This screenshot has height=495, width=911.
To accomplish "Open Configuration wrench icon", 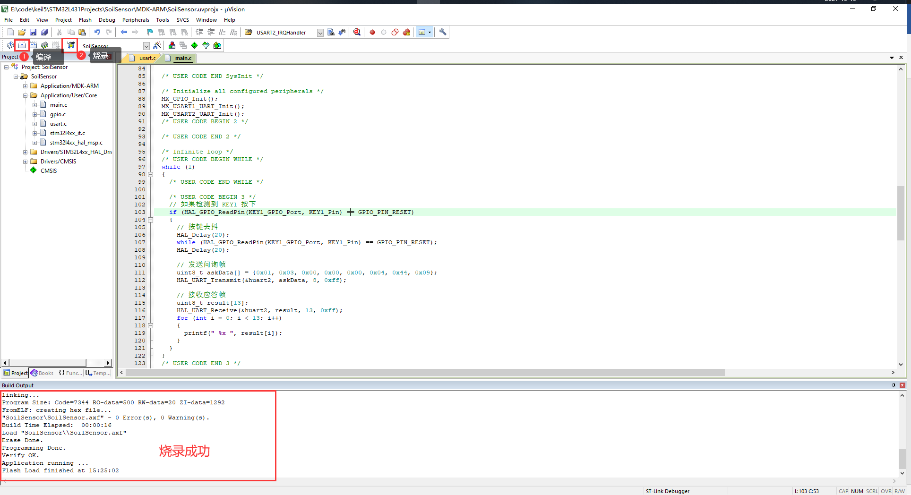I will pos(443,32).
